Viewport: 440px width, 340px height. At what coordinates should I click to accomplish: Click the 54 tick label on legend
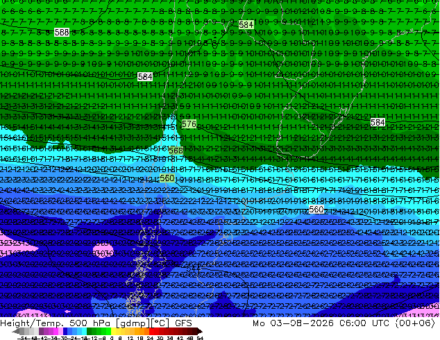coord(200,338)
